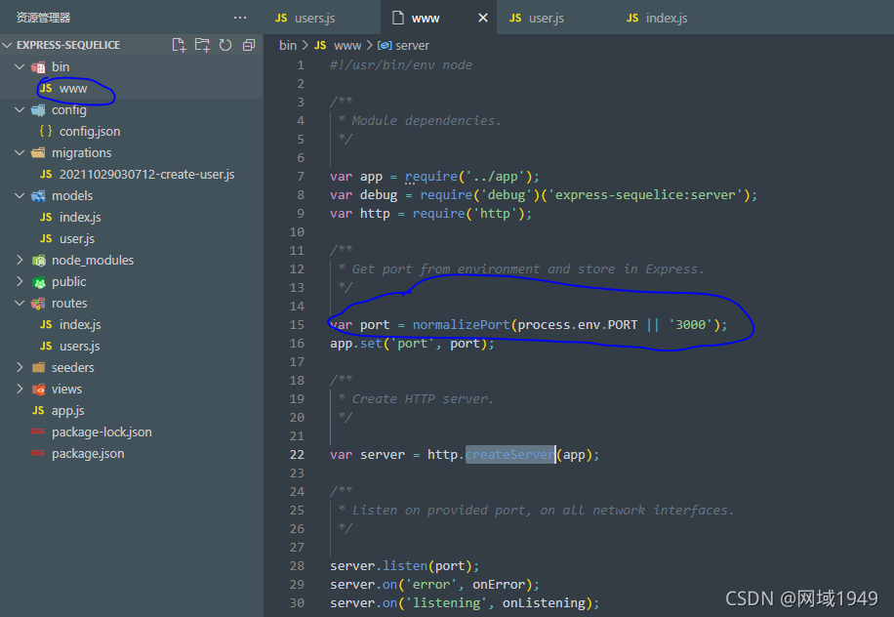Image resolution: width=894 pixels, height=617 pixels.
Task: Open the explorer more actions ellipsis
Action: point(240,18)
